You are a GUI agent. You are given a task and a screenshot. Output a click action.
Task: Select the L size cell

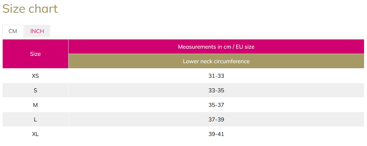coord(35,120)
